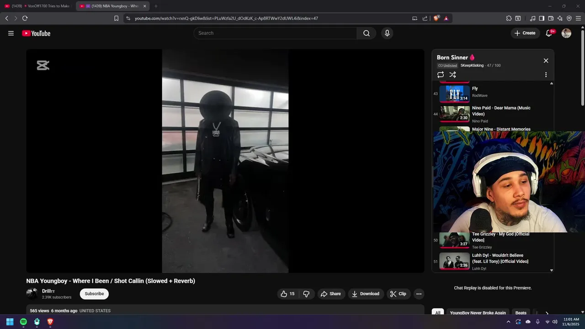Select the Beats filter chip
The width and height of the screenshot is (585, 329).
pyautogui.click(x=521, y=313)
